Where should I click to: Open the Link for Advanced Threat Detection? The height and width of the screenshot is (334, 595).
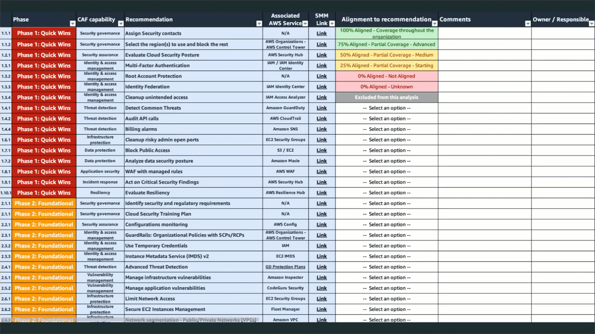point(322,267)
